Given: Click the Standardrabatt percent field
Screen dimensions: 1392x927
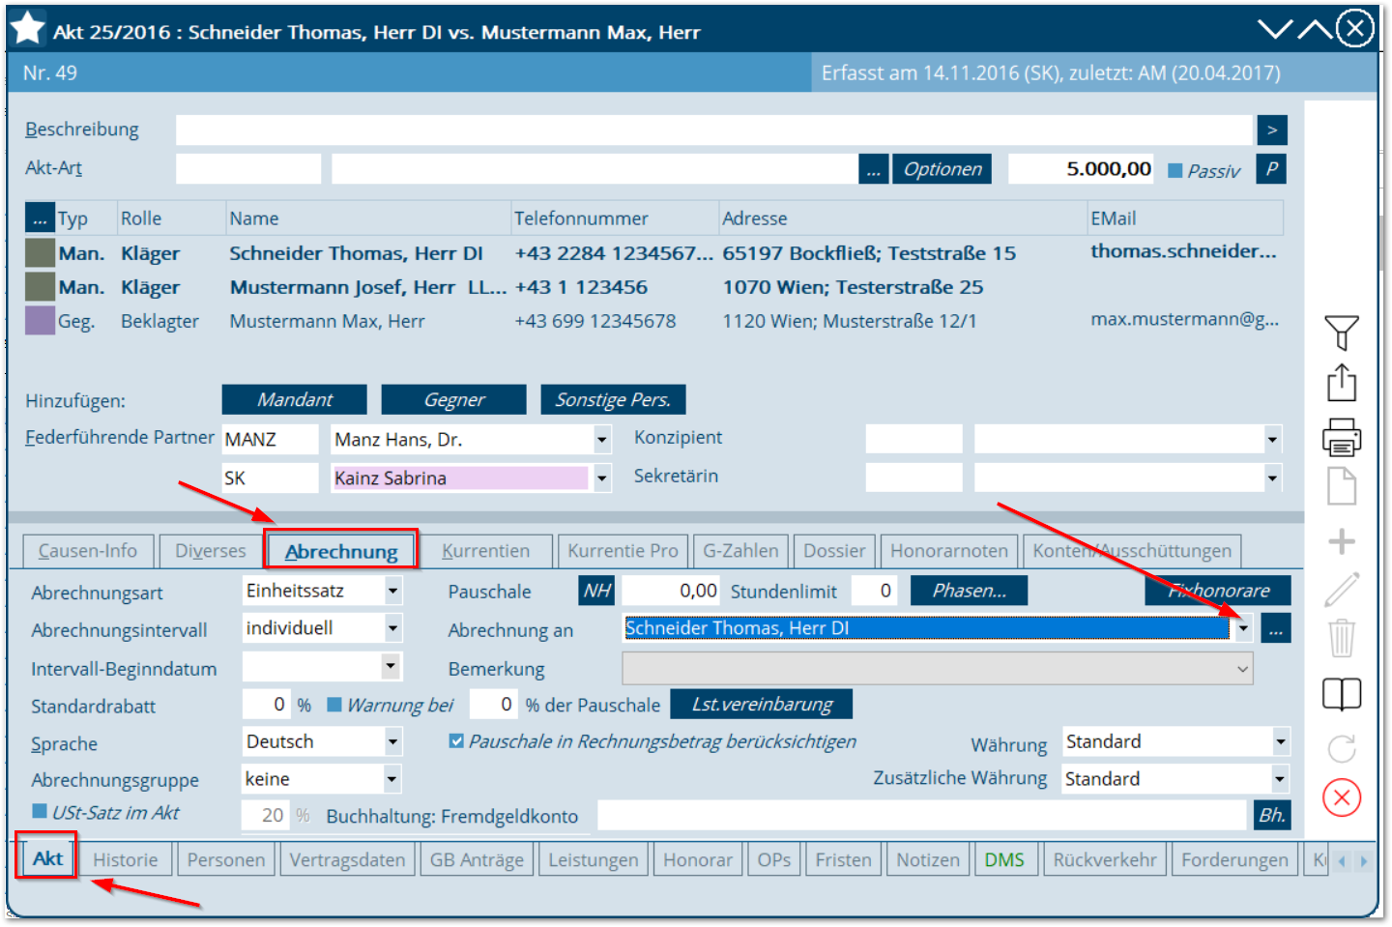Looking at the screenshot, I should pos(266,705).
